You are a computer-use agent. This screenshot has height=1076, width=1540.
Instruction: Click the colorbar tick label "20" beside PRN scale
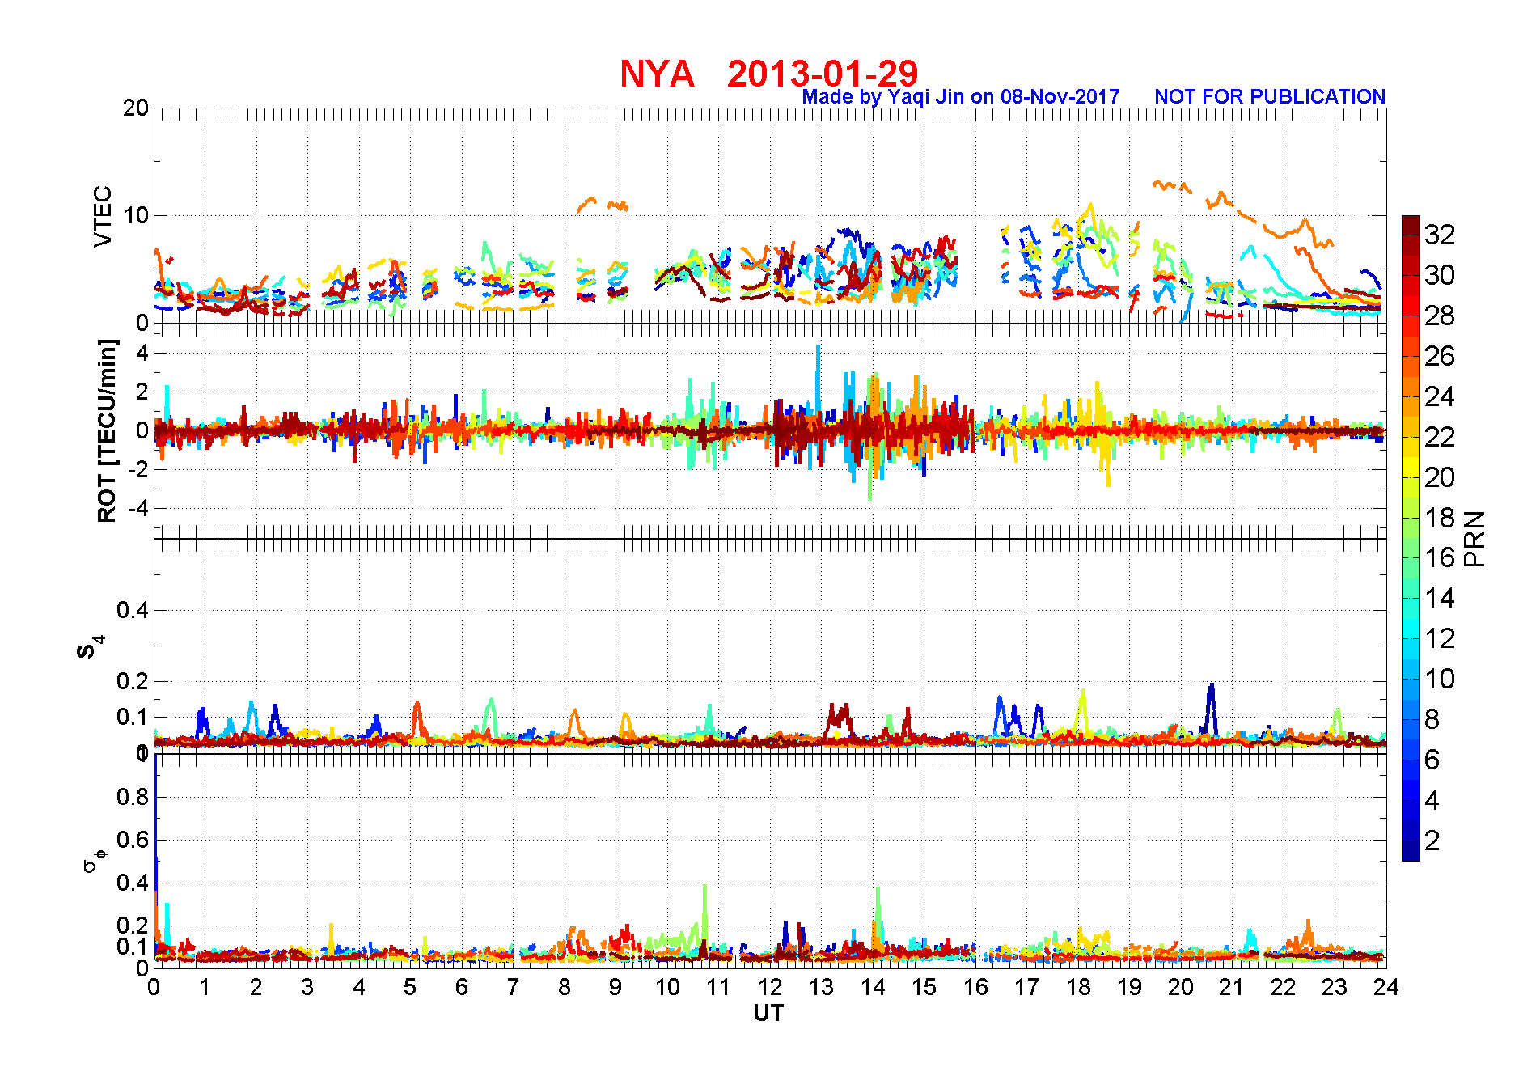click(x=1440, y=477)
